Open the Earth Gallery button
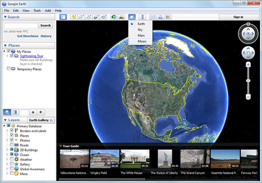262x183 pixels. tap(41, 120)
